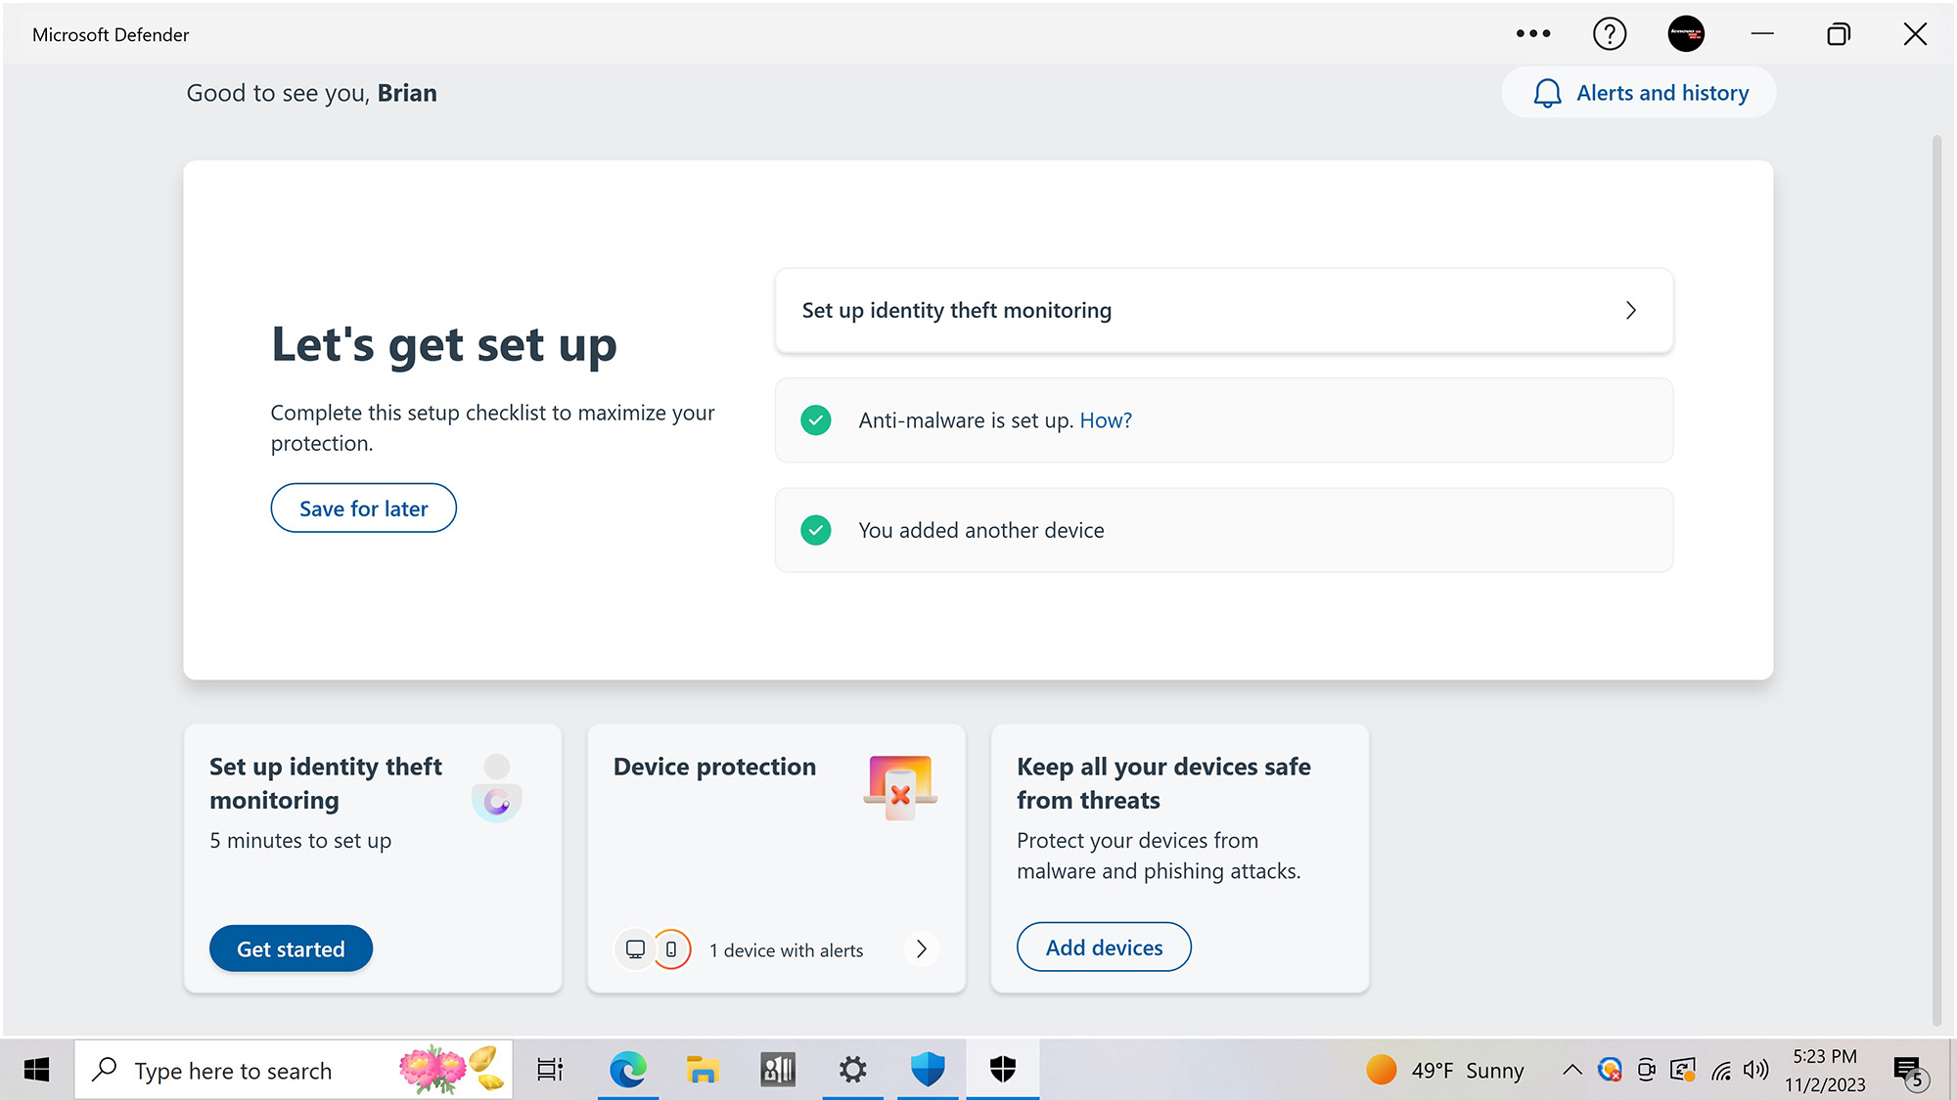Image resolution: width=1957 pixels, height=1100 pixels.
Task: Click the phone device icon with alert ring
Action: pos(671,949)
